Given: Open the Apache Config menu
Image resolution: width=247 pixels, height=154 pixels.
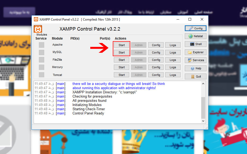Looking at the screenshot, I should [x=156, y=45].
